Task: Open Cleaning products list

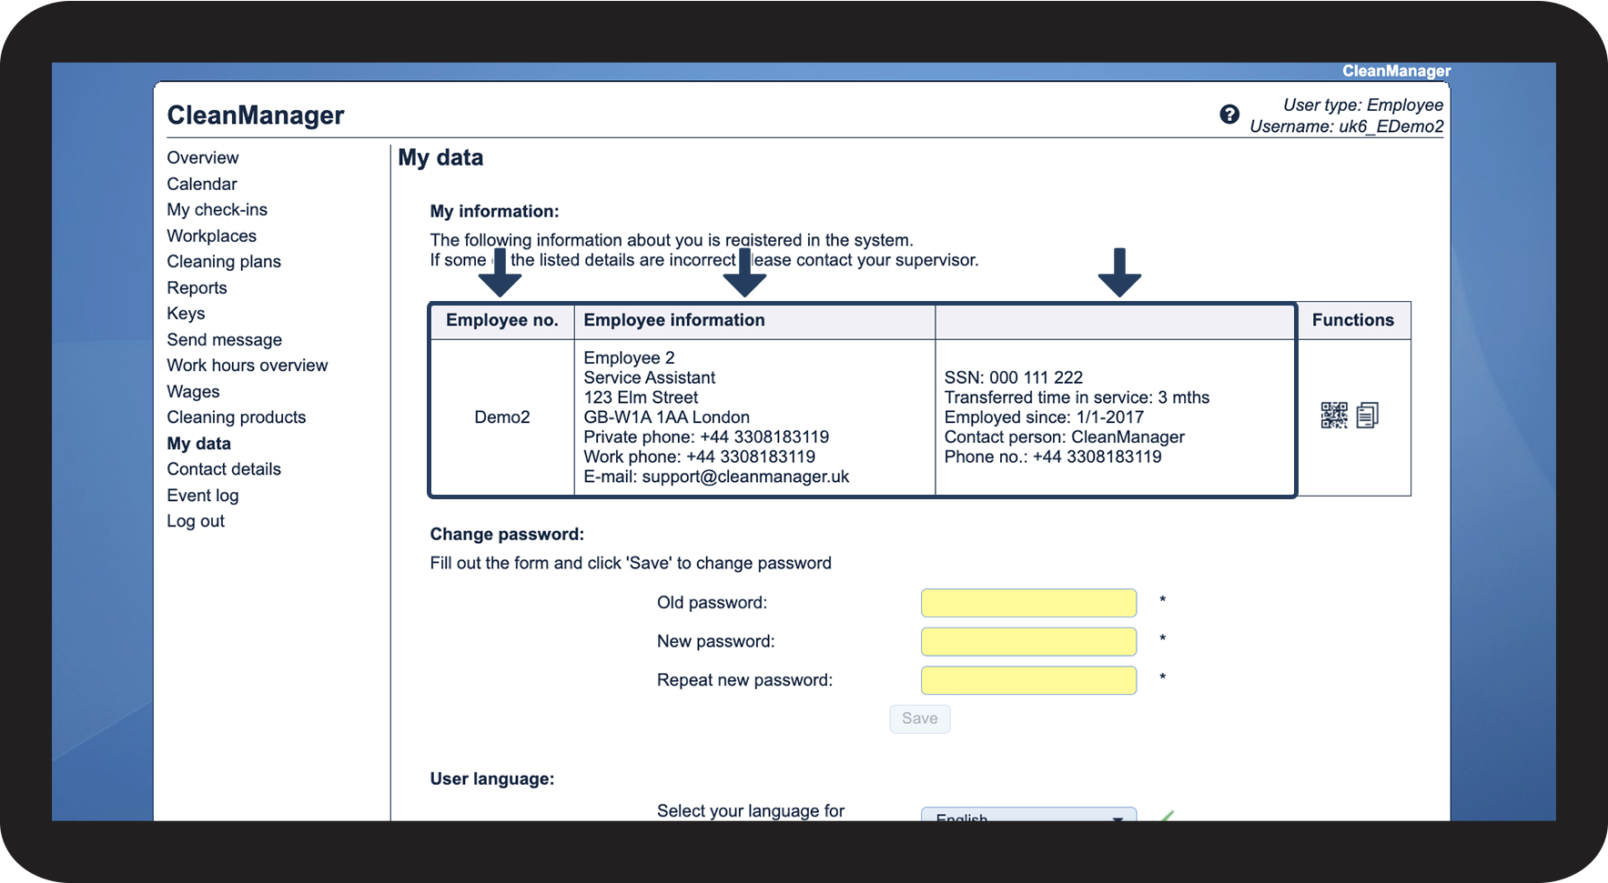Action: [237, 417]
